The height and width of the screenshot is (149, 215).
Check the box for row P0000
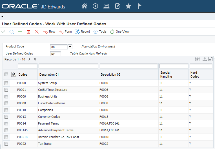point(6,83)
